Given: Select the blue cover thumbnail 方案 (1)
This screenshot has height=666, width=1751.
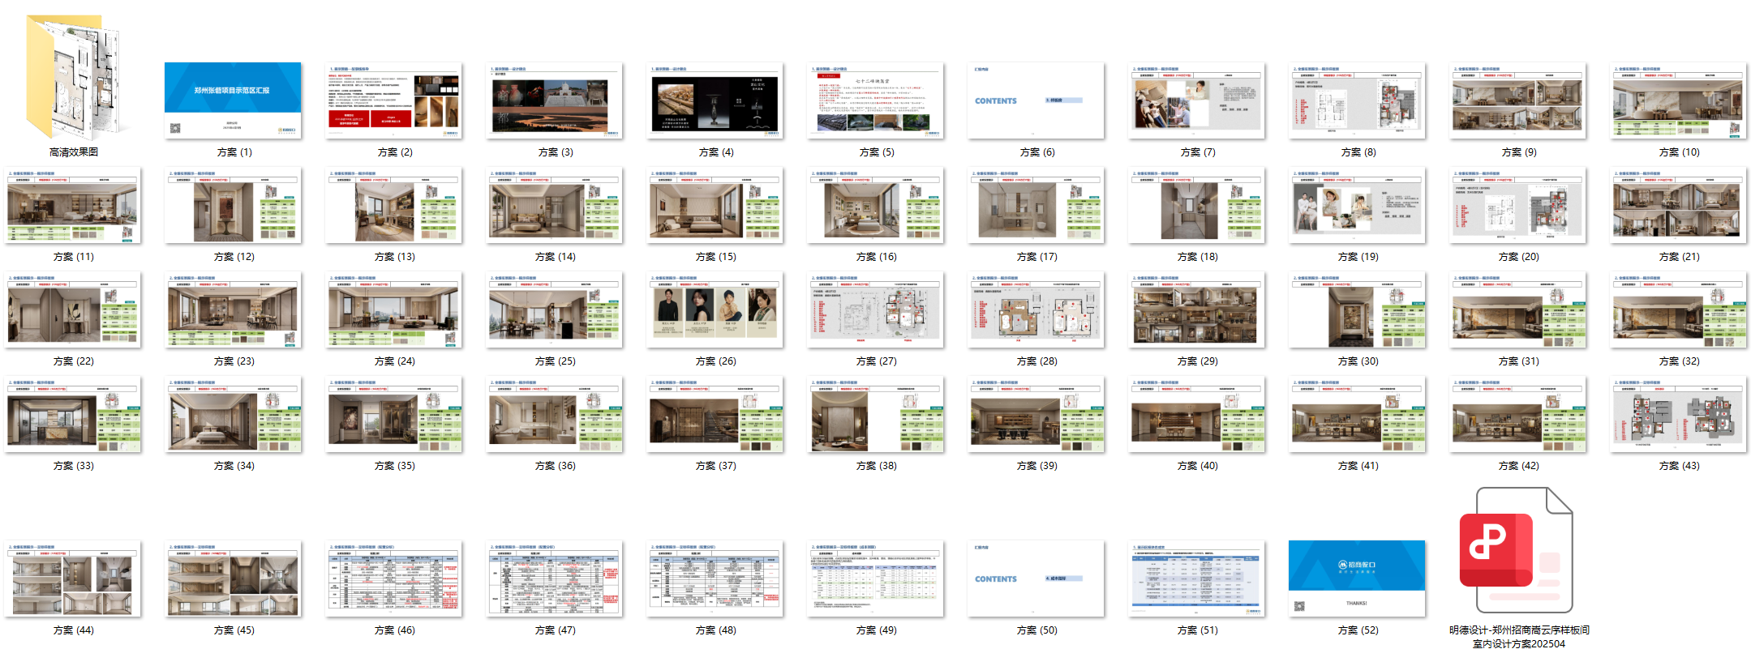Looking at the screenshot, I should tap(233, 100).
